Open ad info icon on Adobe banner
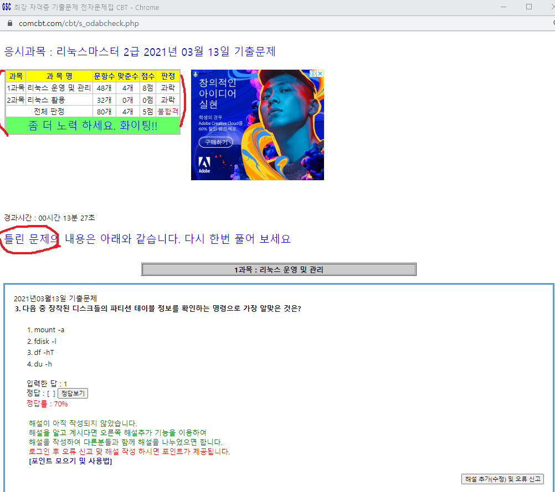555x492 pixels. coord(313,74)
